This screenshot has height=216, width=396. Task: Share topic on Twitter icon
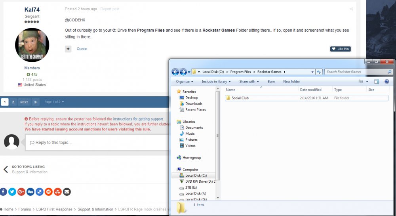12,192
